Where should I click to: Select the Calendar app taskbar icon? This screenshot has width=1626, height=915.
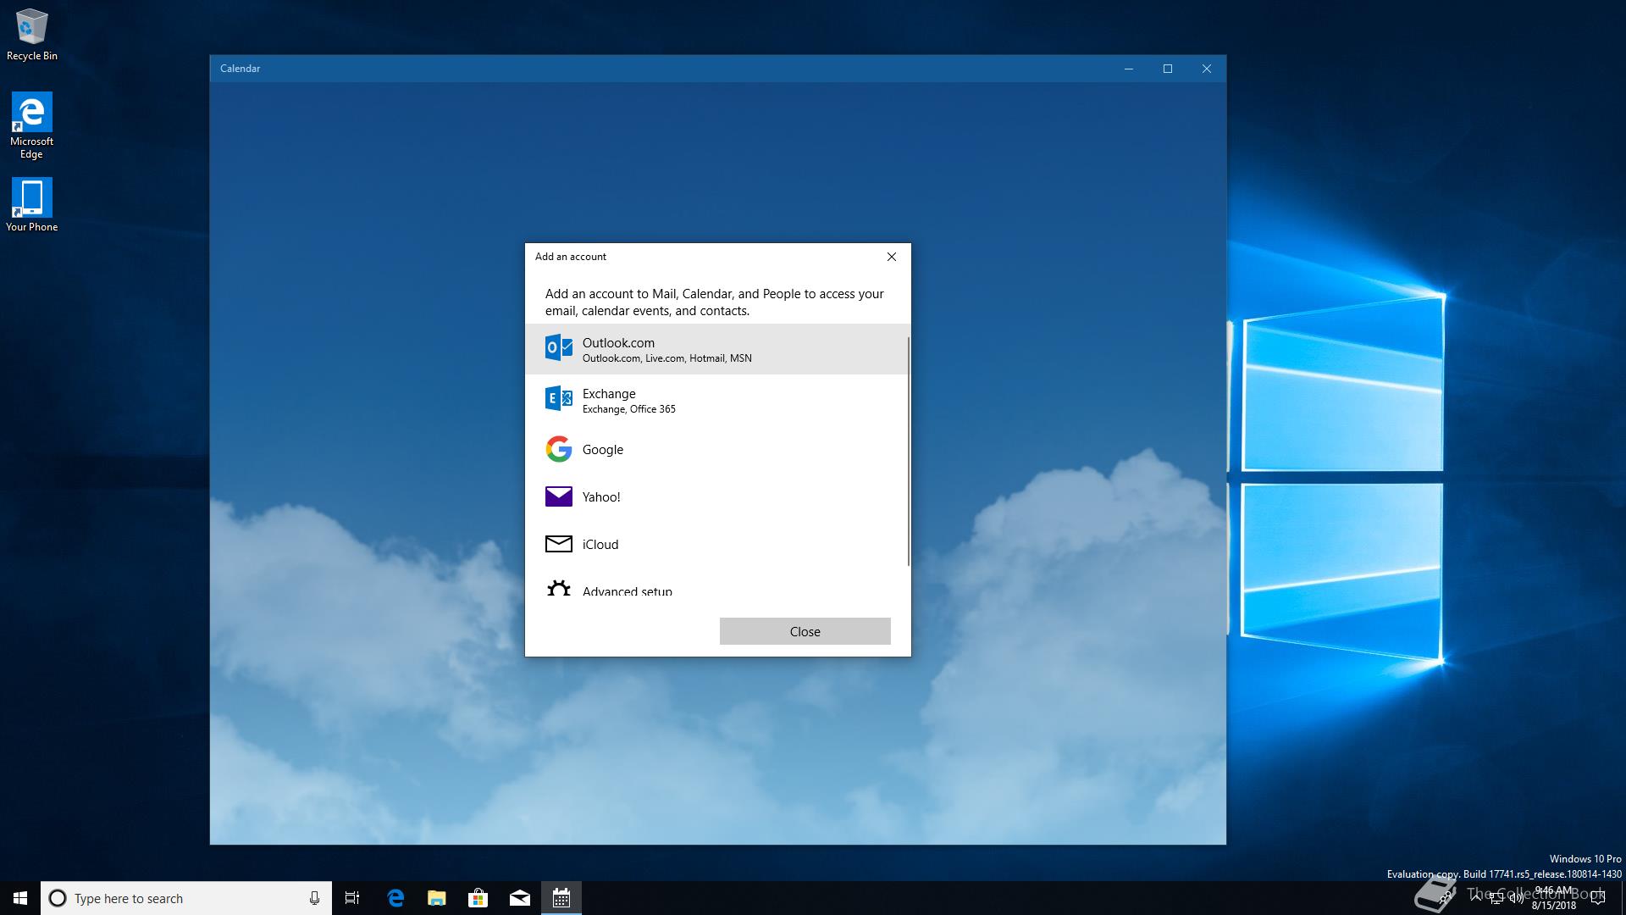(x=561, y=898)
